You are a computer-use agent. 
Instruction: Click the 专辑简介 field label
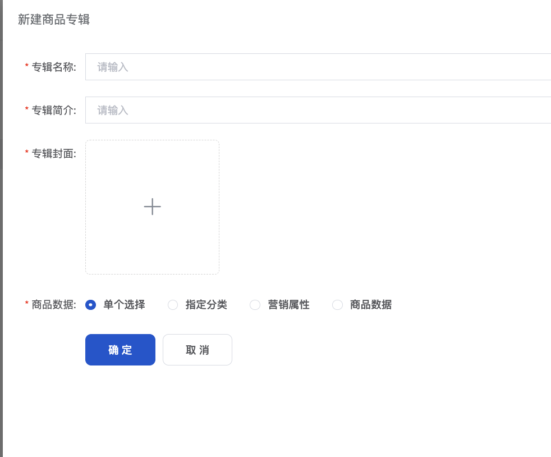pyautogui.click(x=53, y=111)
